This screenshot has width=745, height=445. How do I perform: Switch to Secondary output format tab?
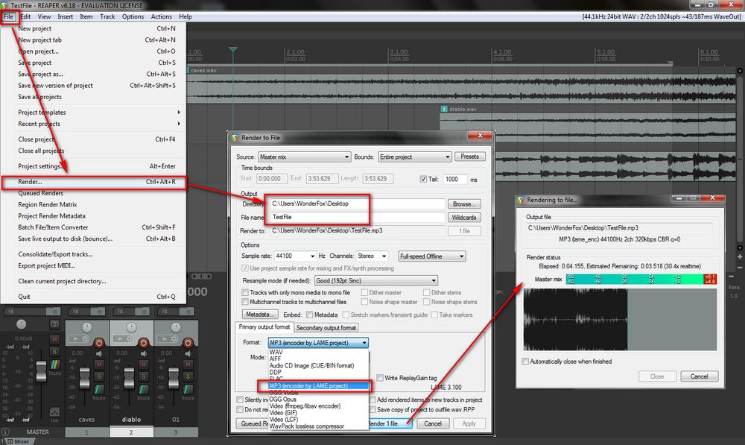tap(326, 327)
